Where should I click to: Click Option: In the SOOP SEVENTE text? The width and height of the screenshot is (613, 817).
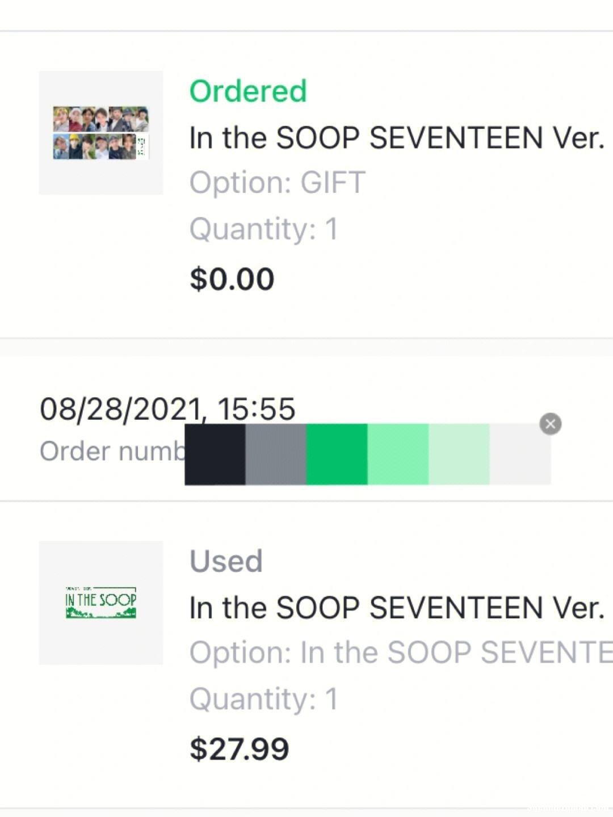coord(401,652)
